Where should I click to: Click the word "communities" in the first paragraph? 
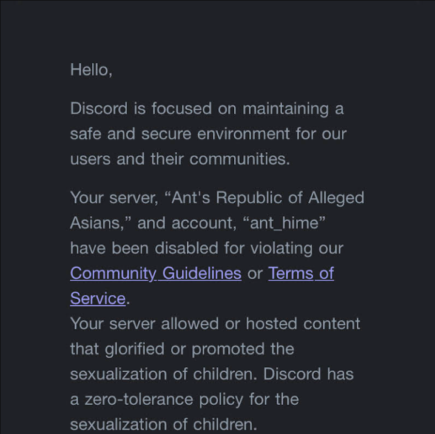240,159
